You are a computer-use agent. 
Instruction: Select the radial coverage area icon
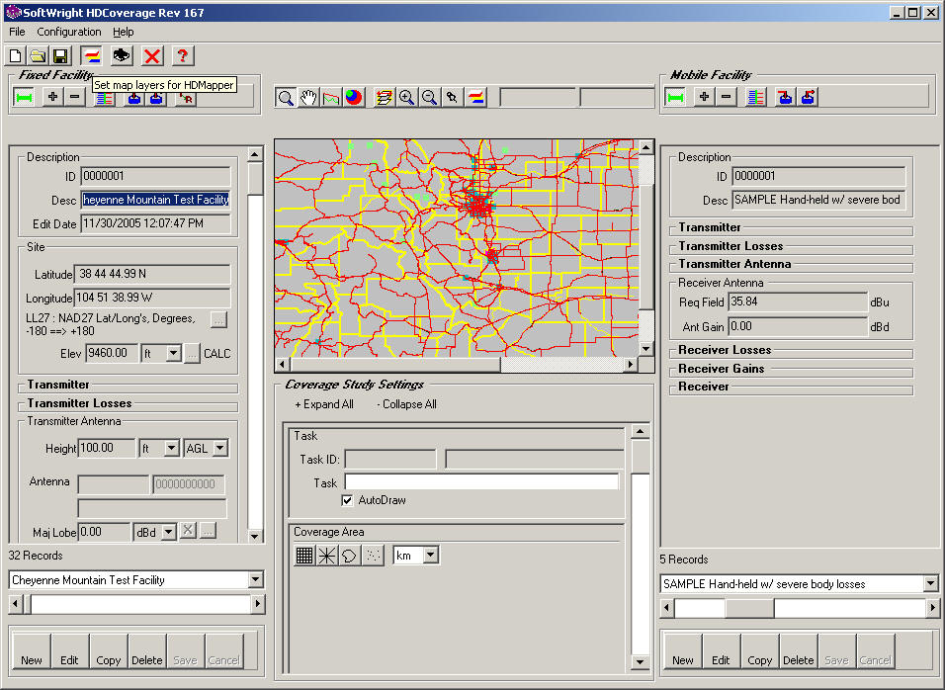[x=326, y=555]
